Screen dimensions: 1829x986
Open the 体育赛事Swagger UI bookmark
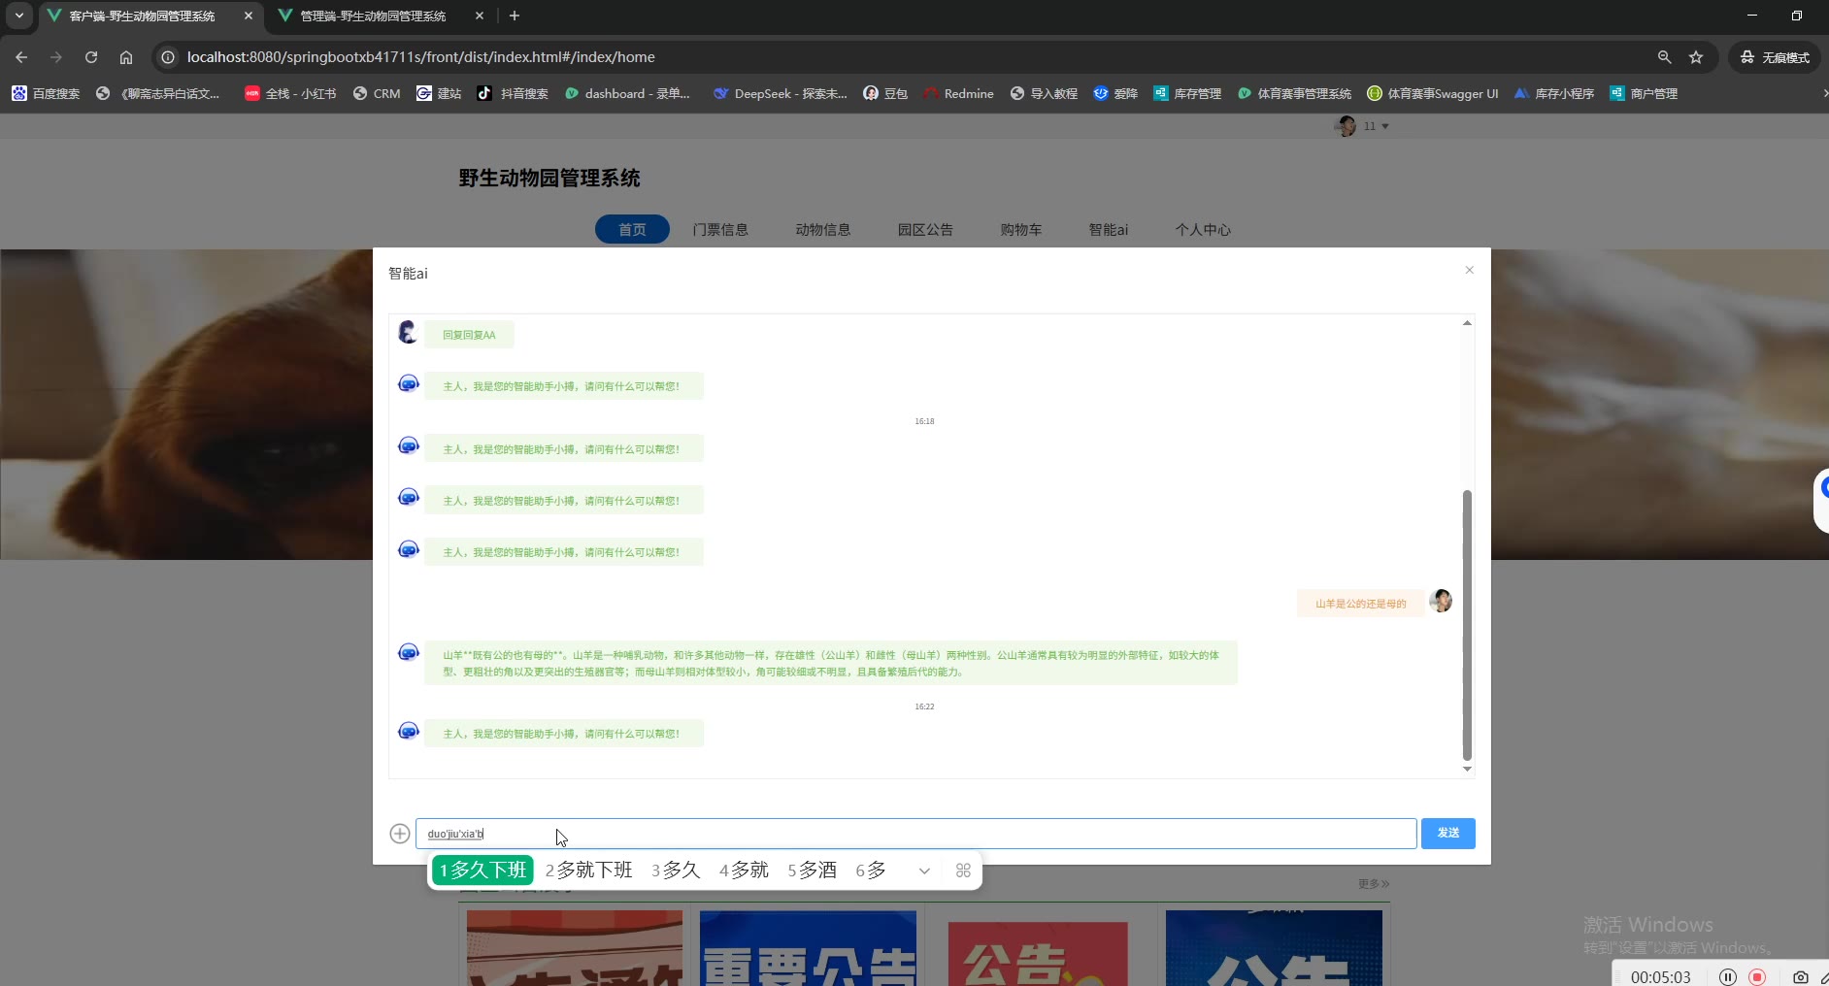[1433, 94]
